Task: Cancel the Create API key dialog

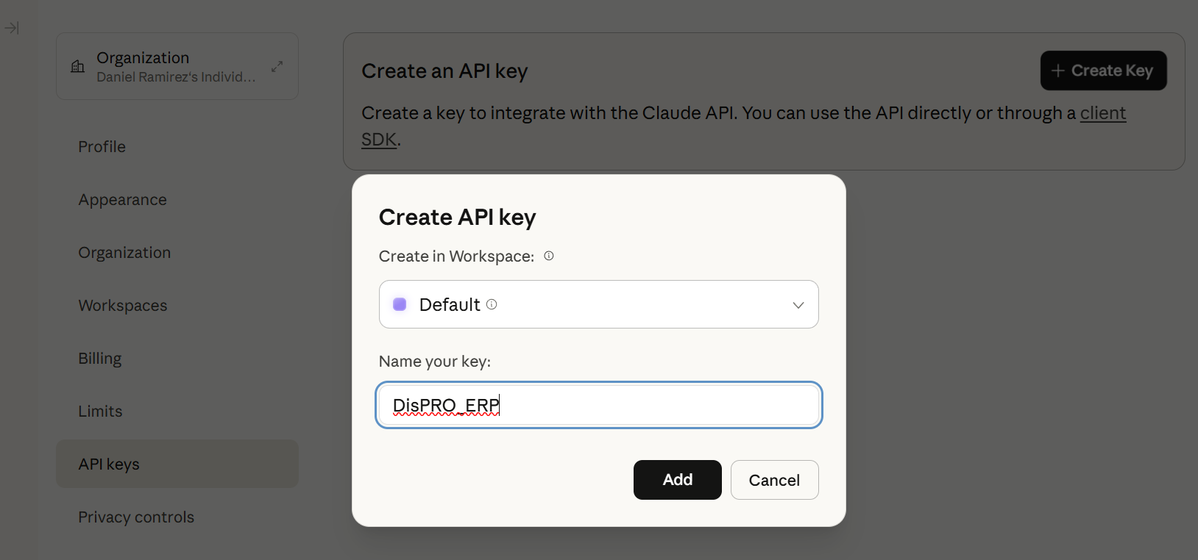Action: point(774,480)
